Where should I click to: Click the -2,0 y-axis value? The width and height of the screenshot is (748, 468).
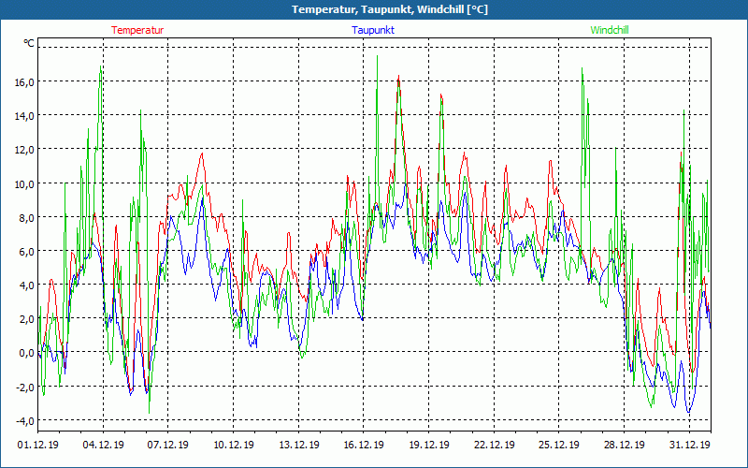coord(25,387)
